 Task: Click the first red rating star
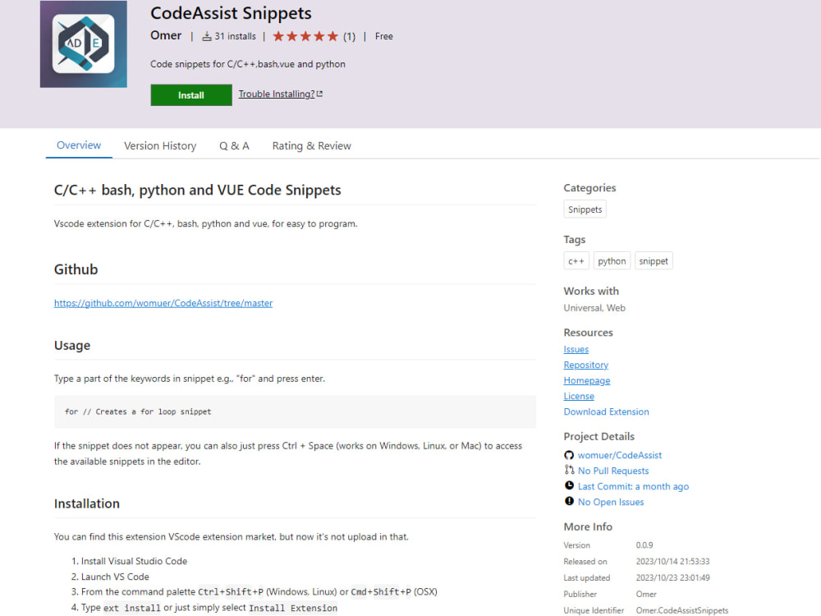pyautogui.click(x=277, y=36)
